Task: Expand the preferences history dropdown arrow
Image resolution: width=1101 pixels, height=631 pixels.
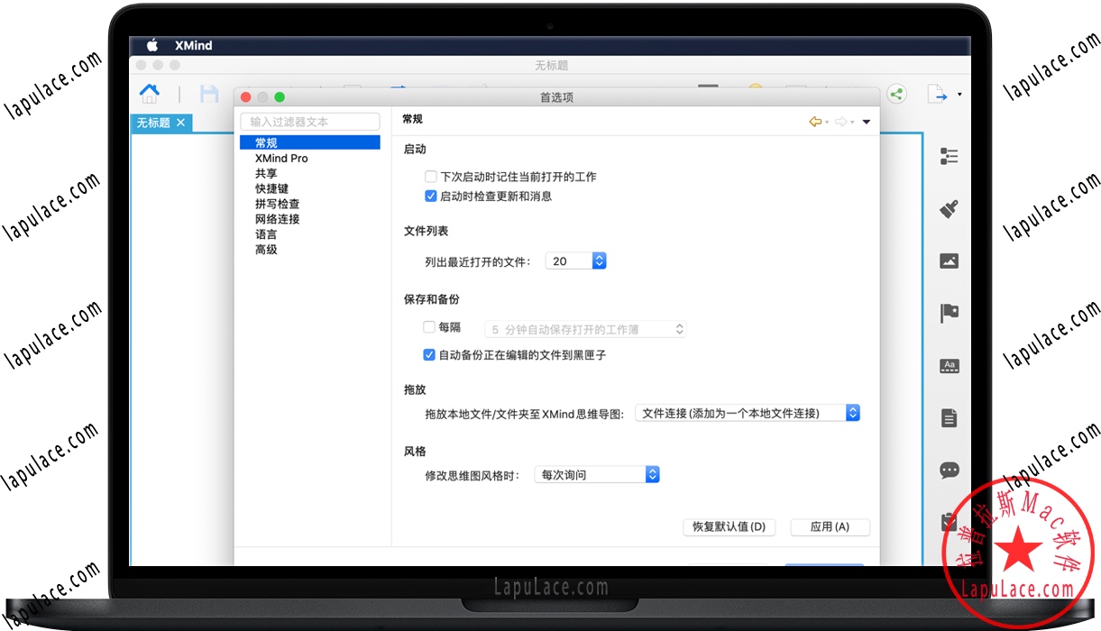Action: pos(866,120)
